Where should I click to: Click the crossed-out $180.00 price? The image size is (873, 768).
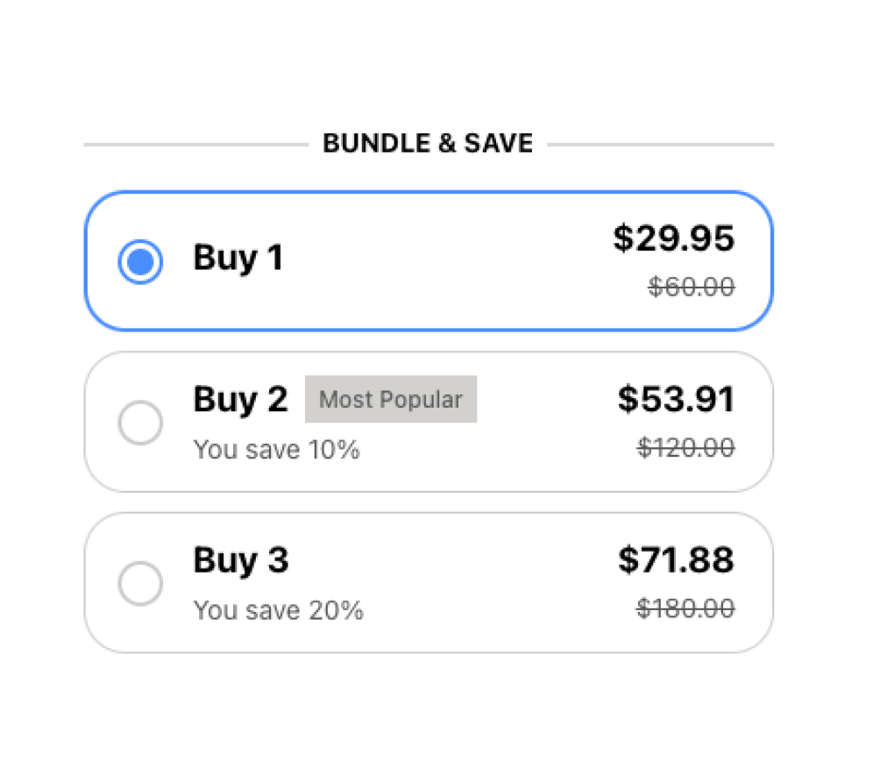coord(685,608)
